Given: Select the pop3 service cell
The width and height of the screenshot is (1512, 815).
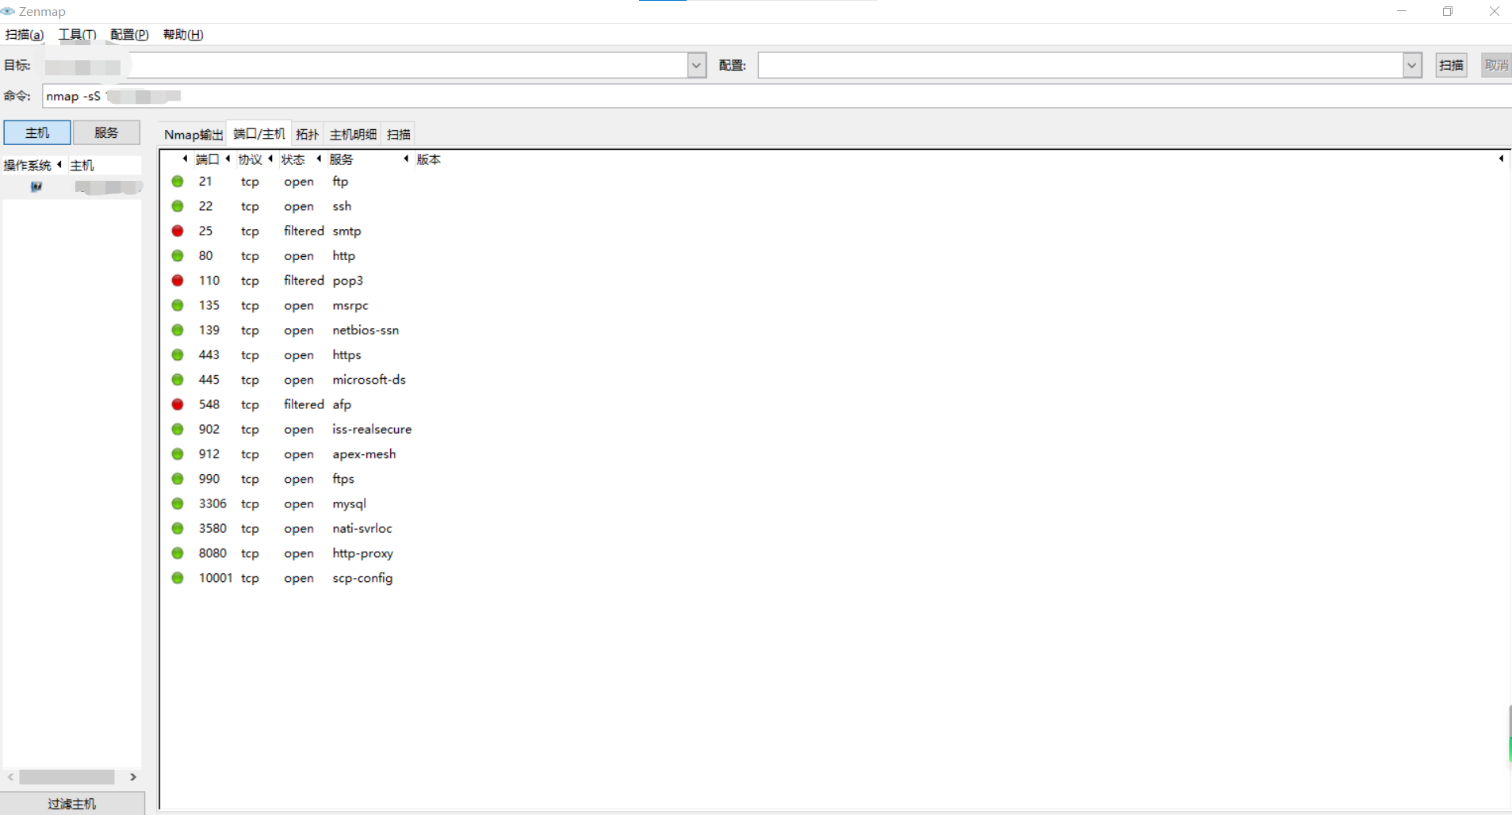Looking at the screenshot, I should pyautogui.click(x=347, y=281).
